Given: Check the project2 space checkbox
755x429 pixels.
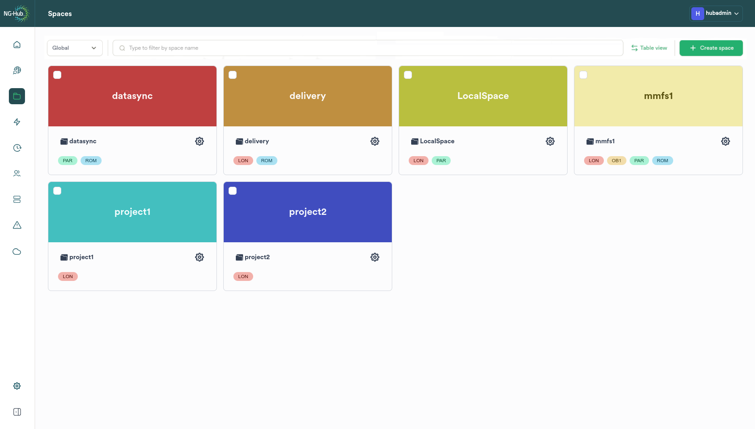Looking at the screenshot, I should coord(233,191).
